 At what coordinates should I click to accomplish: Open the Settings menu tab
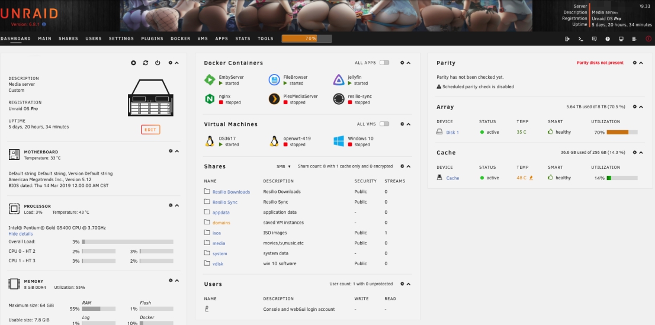(x=121, y=39)
